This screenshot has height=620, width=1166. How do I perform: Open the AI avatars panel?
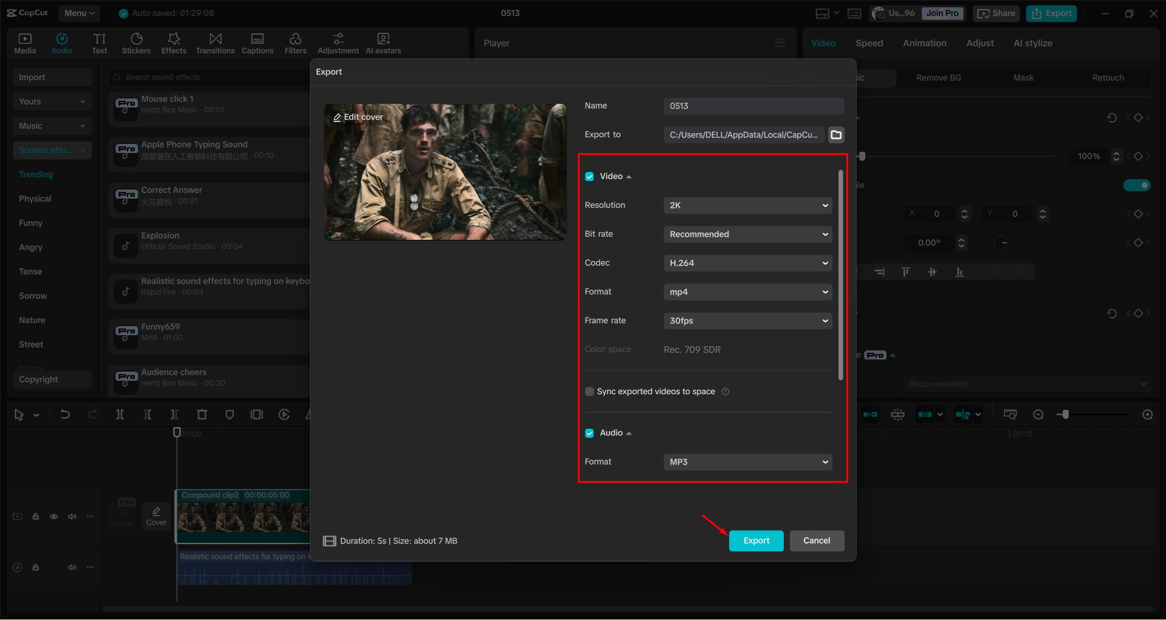click(x=383, y=43)
